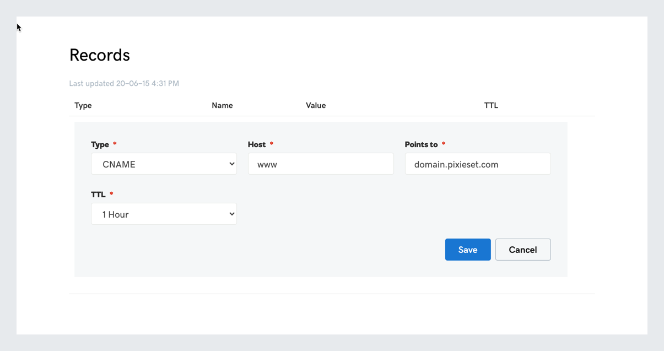The height and width of the screenshot is (351, 664).
Task: Click the Value column header
Action: pos(316,105)
